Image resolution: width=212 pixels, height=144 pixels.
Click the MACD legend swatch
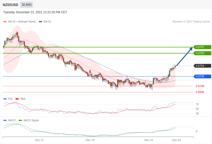coord(5,120)
